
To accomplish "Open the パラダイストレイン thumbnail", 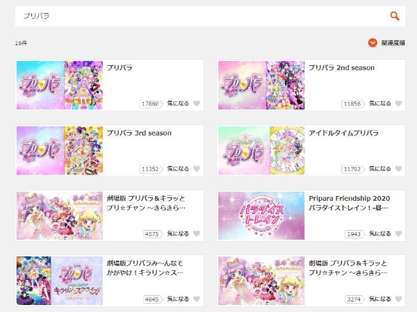I will tap(261, 215).
